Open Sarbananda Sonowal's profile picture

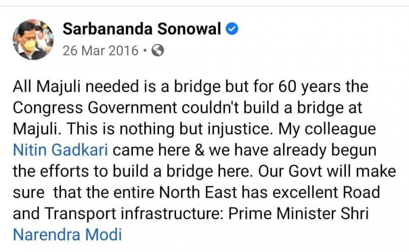point(33,40)
